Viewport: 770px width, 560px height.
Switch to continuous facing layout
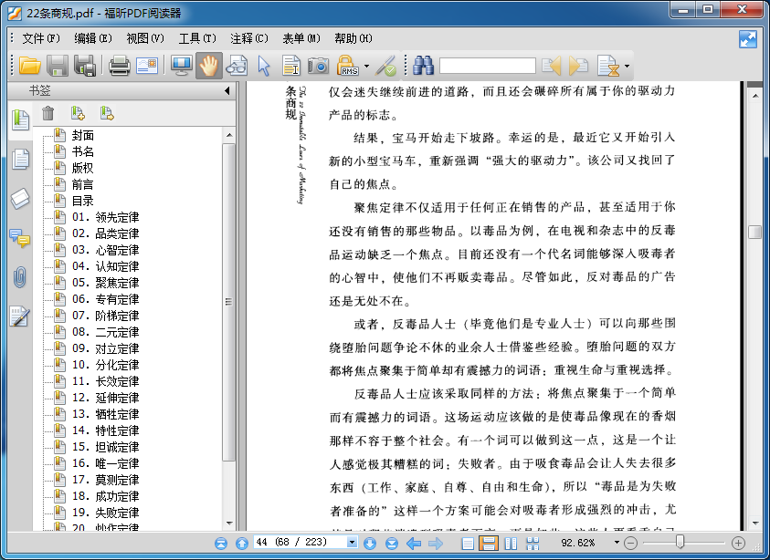pyautogui.click(x=533, y=543)
